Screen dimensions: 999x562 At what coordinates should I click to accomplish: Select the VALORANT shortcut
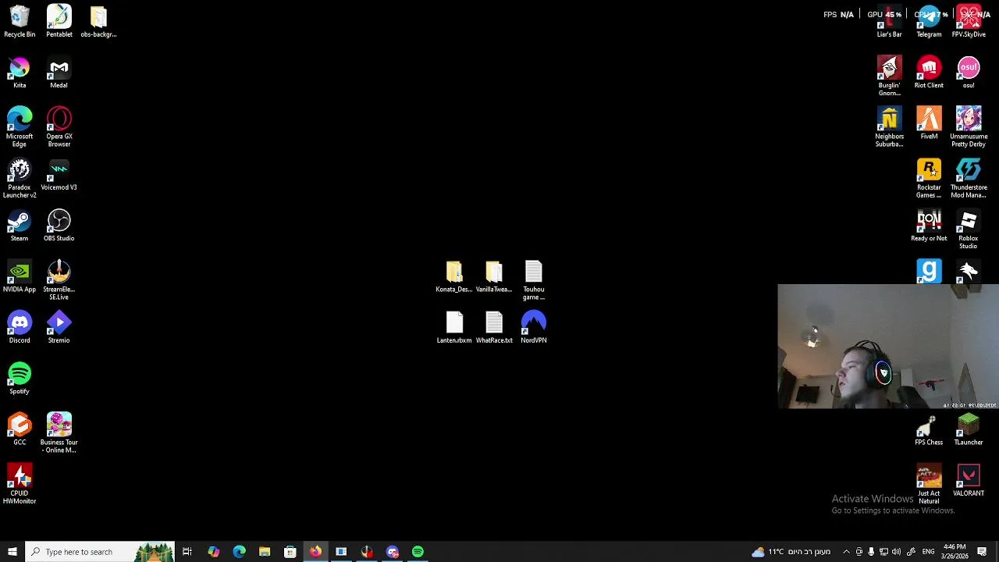tap(969, 480)
